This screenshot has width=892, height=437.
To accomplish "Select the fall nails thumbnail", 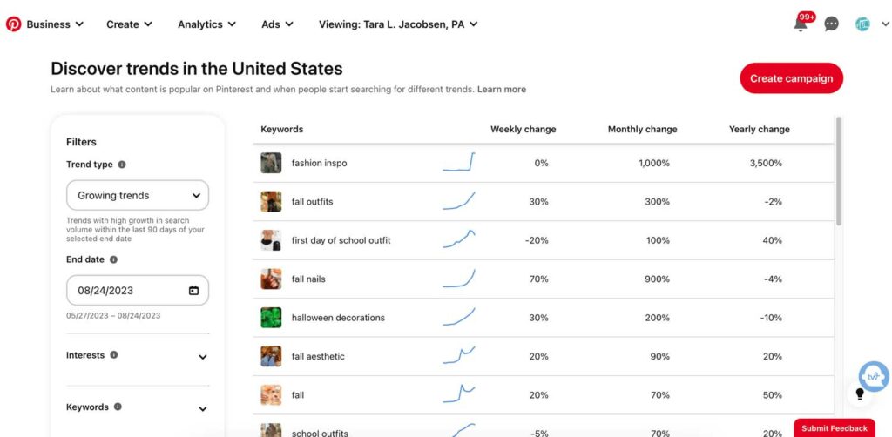I will 271,279.
